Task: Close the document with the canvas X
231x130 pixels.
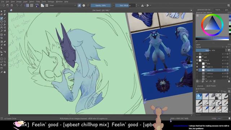Action: (191, 10)
